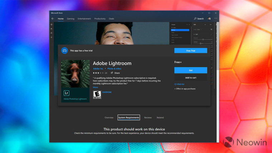The image size is (272, 153).
Task: Open Adobe Inc. publisher link
Action: pyautogui.click(x=98, y=69)
